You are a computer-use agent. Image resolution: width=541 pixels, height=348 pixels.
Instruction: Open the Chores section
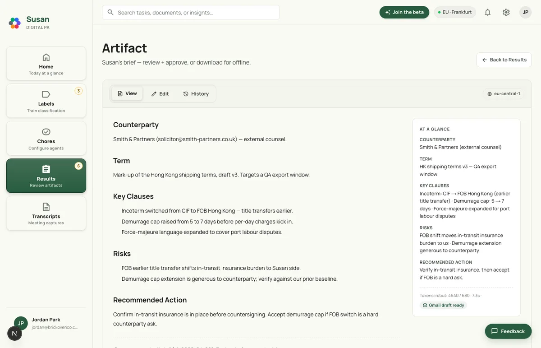point(46,139)
